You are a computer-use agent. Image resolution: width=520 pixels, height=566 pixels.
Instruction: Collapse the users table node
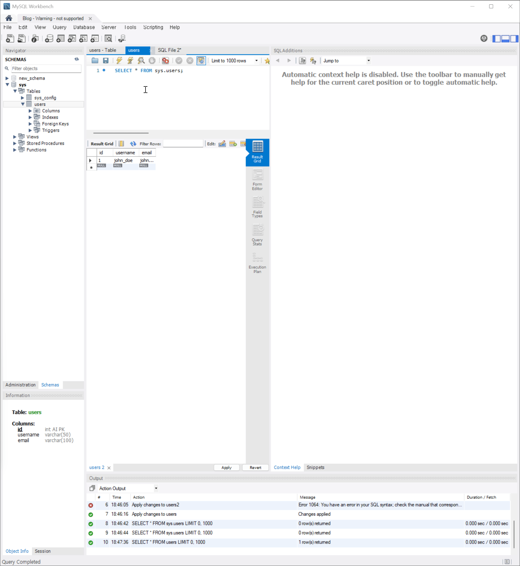[x=23, y=104]
